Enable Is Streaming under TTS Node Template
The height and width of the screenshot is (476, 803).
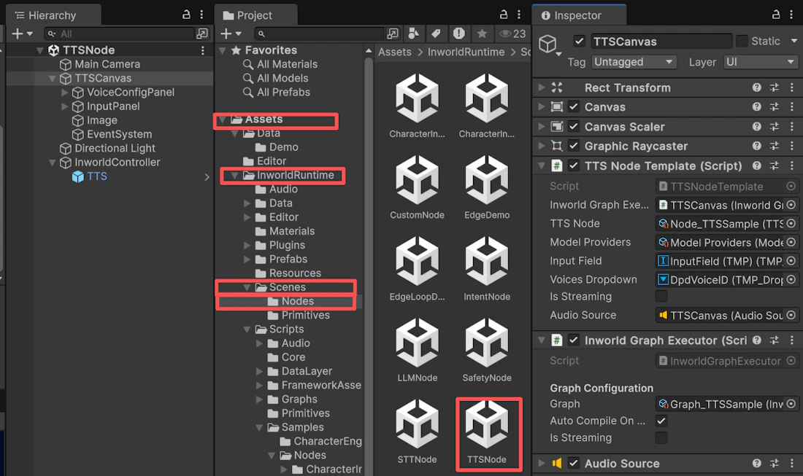tap(661, 297)
